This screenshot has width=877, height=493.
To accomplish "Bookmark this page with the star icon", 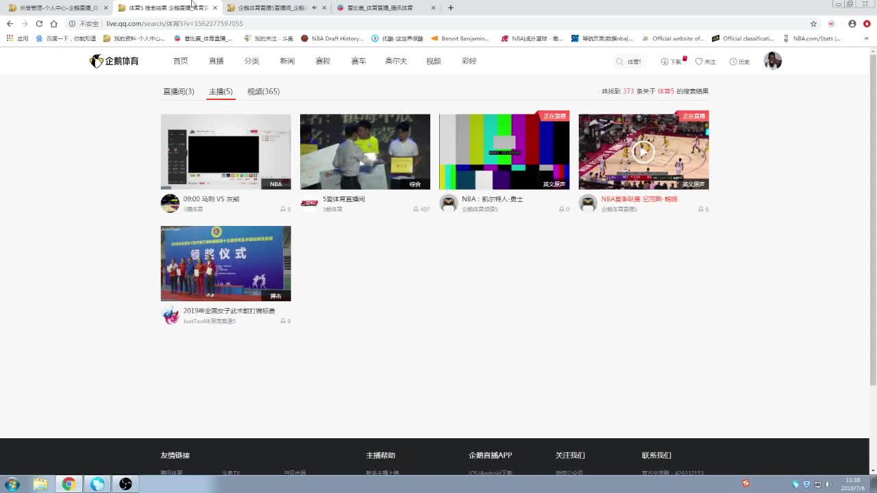I will point(813,23).
